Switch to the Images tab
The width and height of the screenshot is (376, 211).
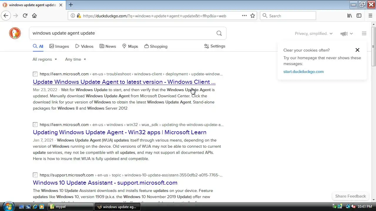point(59,46)
